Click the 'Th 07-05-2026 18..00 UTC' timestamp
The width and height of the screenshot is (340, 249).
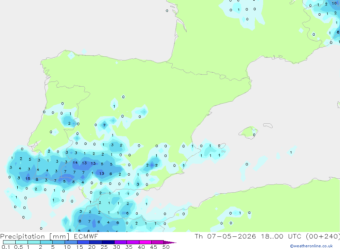click(x=249, y=236)
